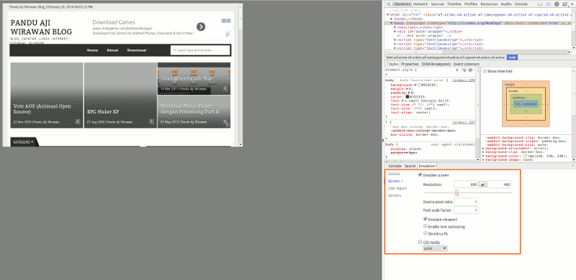This screenshot has height=280, width=576.
Task: Open the Styles pane gear menu
Action: (471, 70)
